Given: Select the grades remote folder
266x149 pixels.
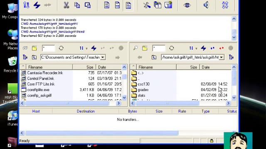Looking at the screenshot, I should point(143,90).
